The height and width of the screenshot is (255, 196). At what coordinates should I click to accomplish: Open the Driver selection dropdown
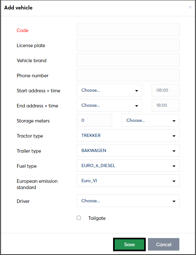pos(128,201)
